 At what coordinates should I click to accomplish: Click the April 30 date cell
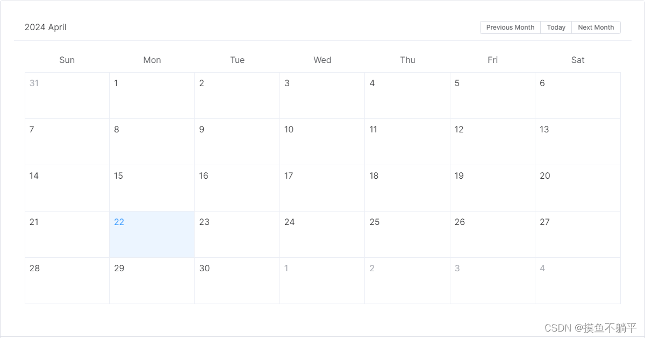[237, 280]
